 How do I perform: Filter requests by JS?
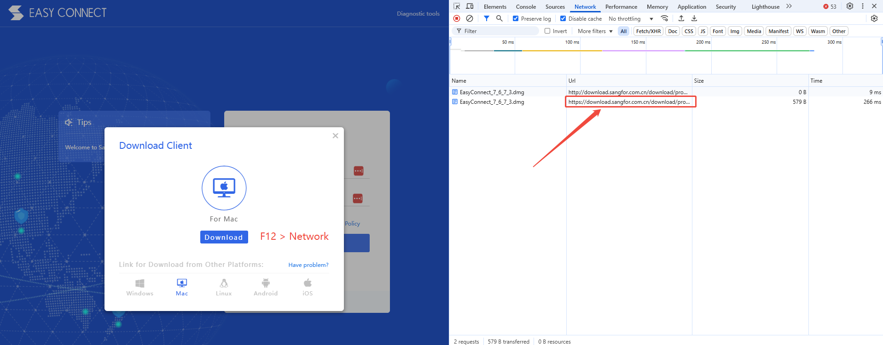(x=703, y=31)
